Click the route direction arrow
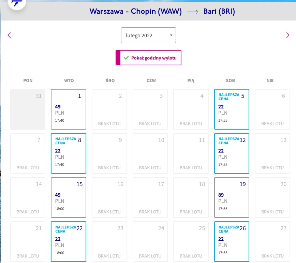The height and width of the screenshot is (263, 296). (x=193, y=12)
